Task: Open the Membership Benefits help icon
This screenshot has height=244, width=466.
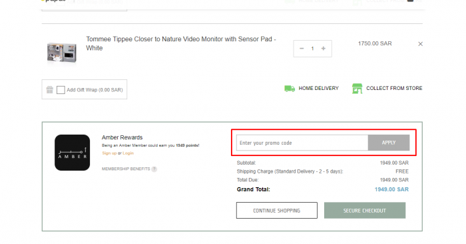Action: coord(154,169)
